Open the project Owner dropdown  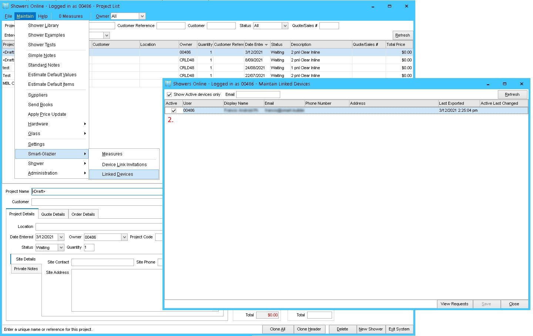pos(124,237)
